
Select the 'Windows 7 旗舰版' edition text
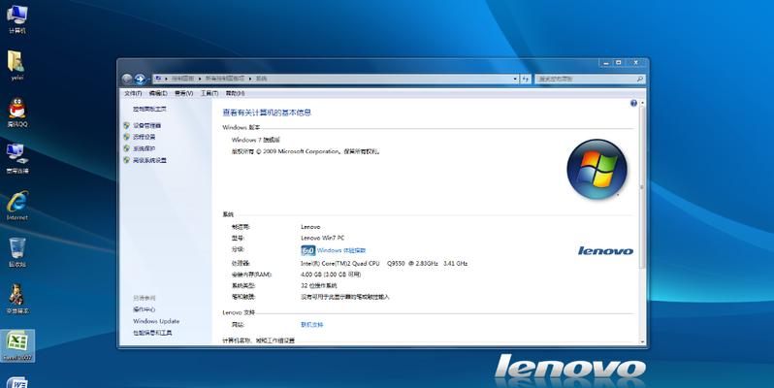pos(256,141)
